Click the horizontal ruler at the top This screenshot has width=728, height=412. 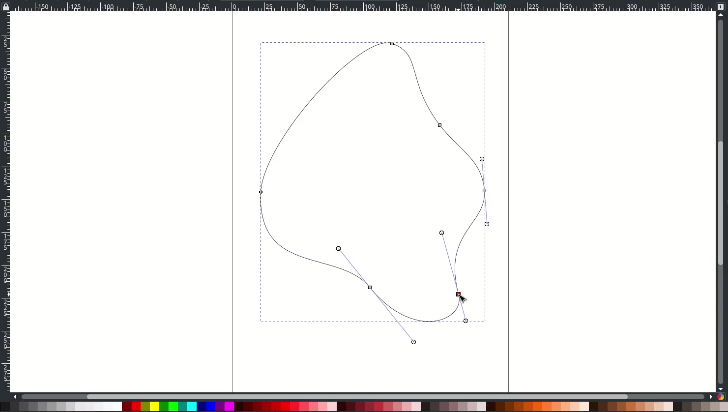click(x=344, y=7)
